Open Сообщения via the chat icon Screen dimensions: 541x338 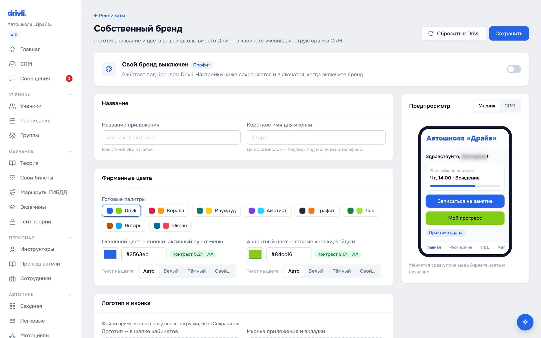pyautogui.click(x=12, y=79)
